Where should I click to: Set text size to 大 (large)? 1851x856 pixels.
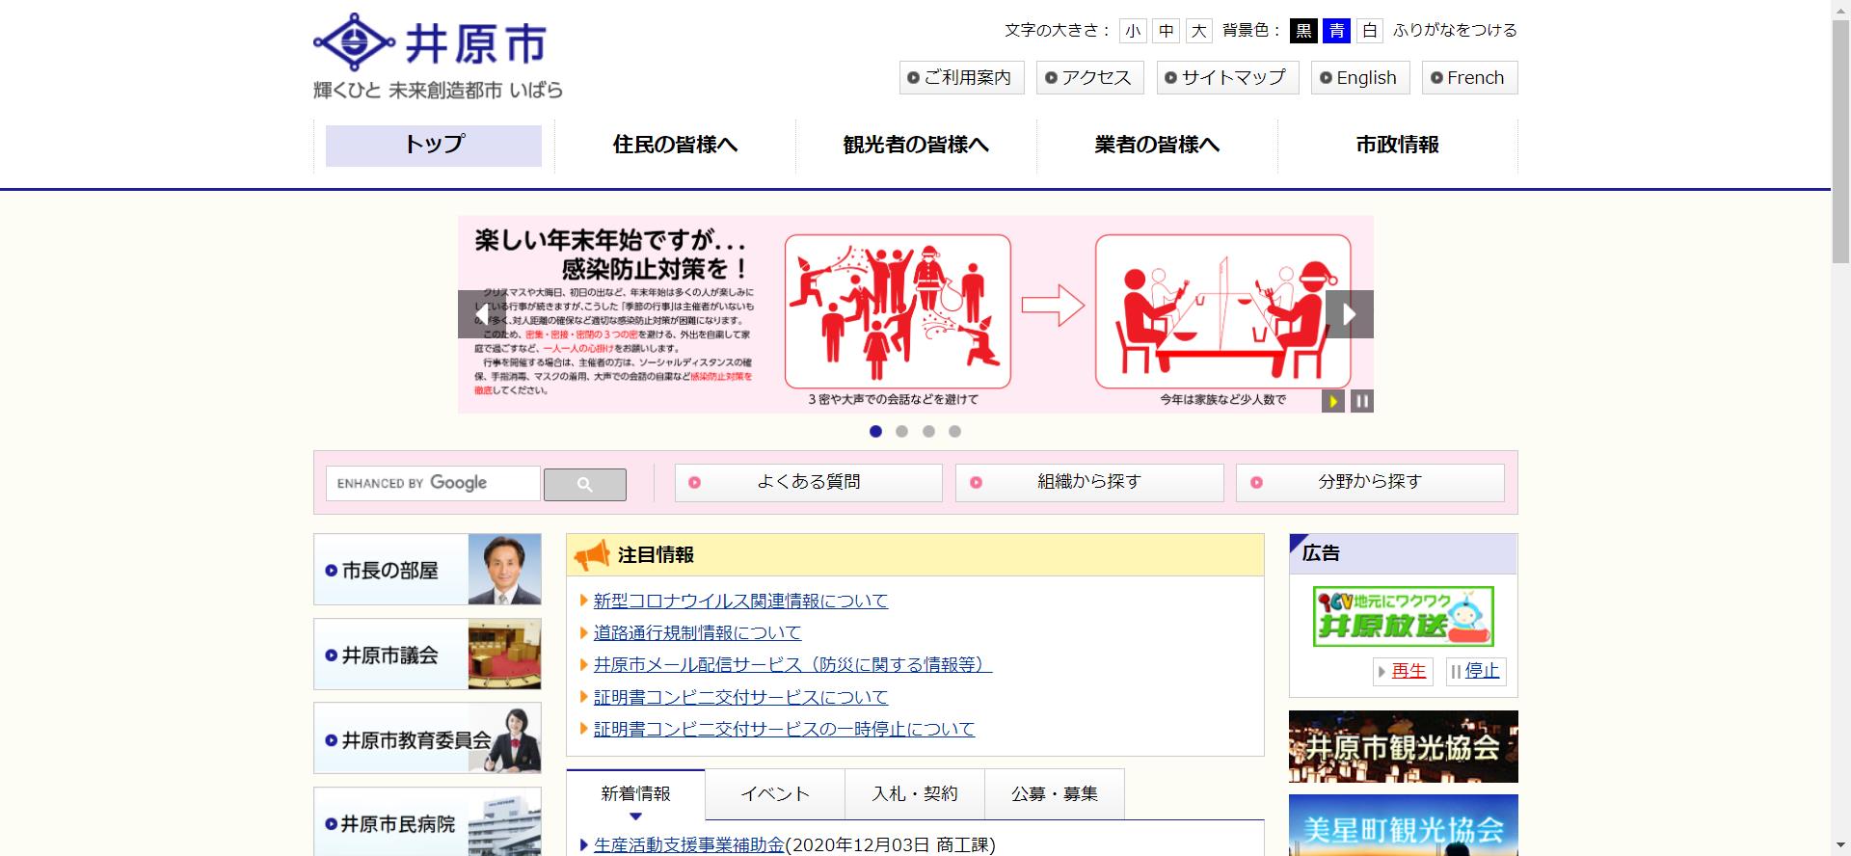pos(1198,31)
